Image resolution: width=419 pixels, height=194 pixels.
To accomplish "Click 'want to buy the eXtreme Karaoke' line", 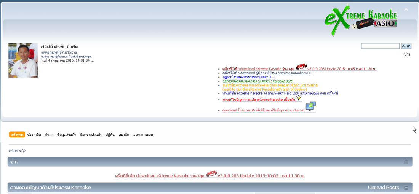I will tap(265, 89).
